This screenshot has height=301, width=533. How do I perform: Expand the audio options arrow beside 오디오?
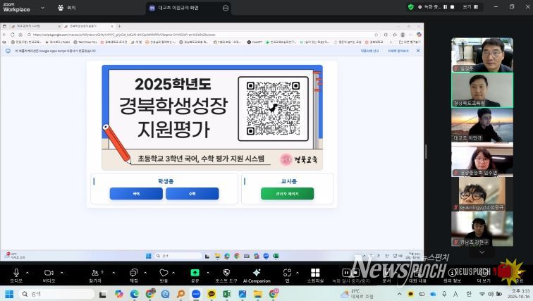(28, 271)
